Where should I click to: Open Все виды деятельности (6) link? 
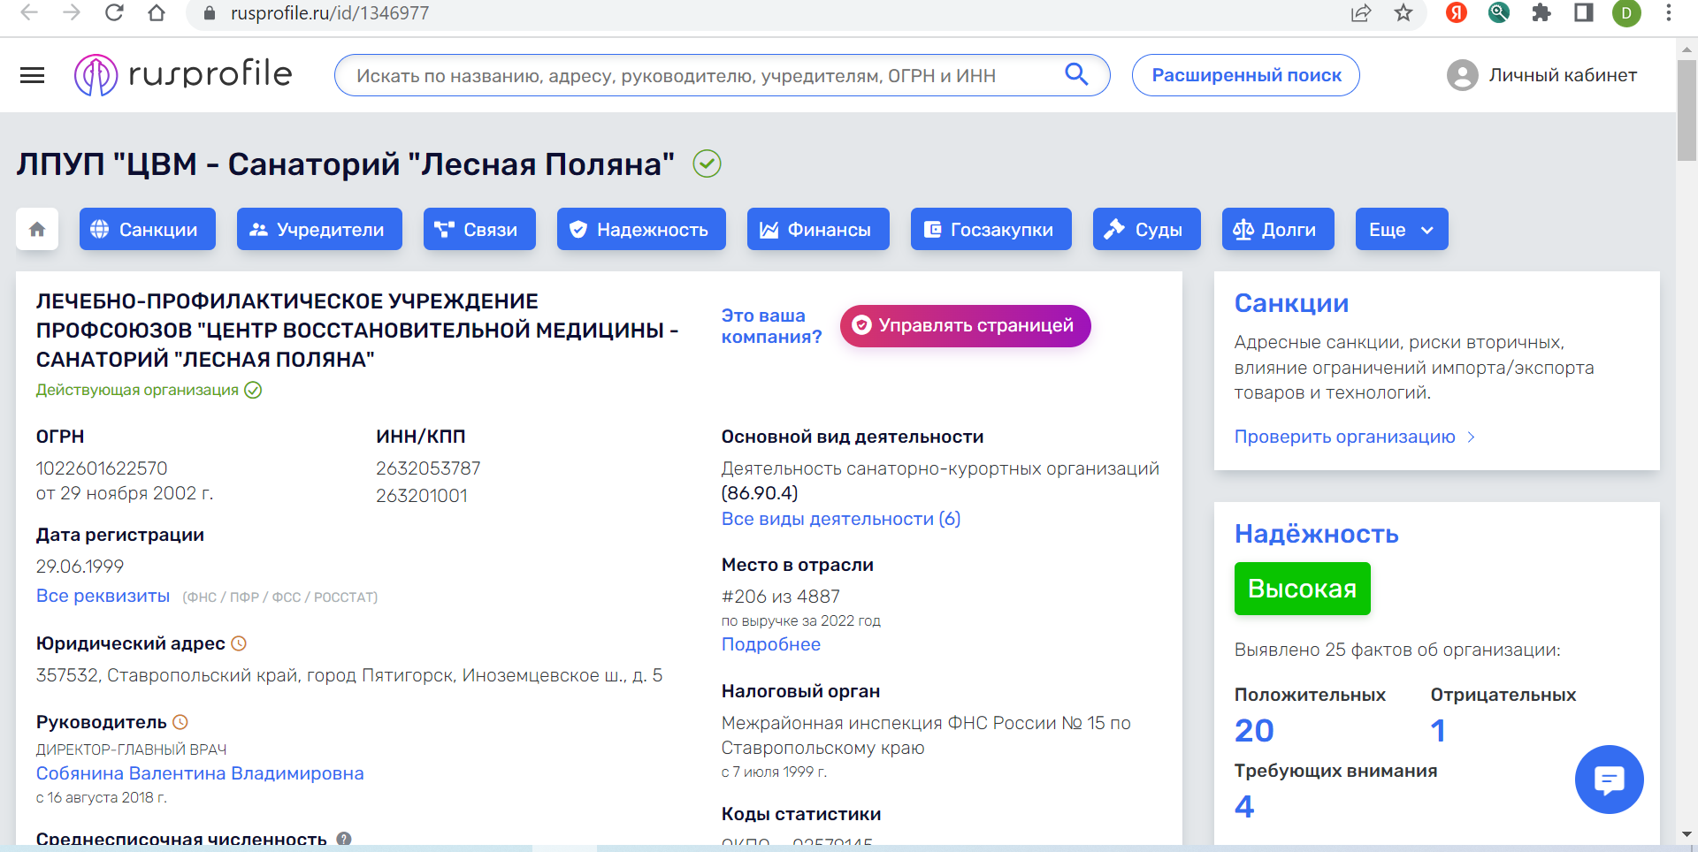841,519
